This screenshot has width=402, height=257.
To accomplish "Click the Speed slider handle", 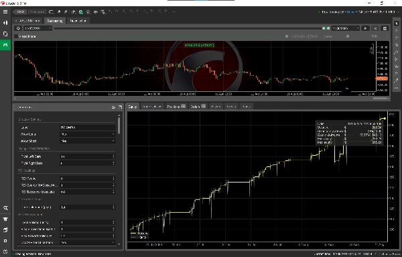I will tap(348, 36).
